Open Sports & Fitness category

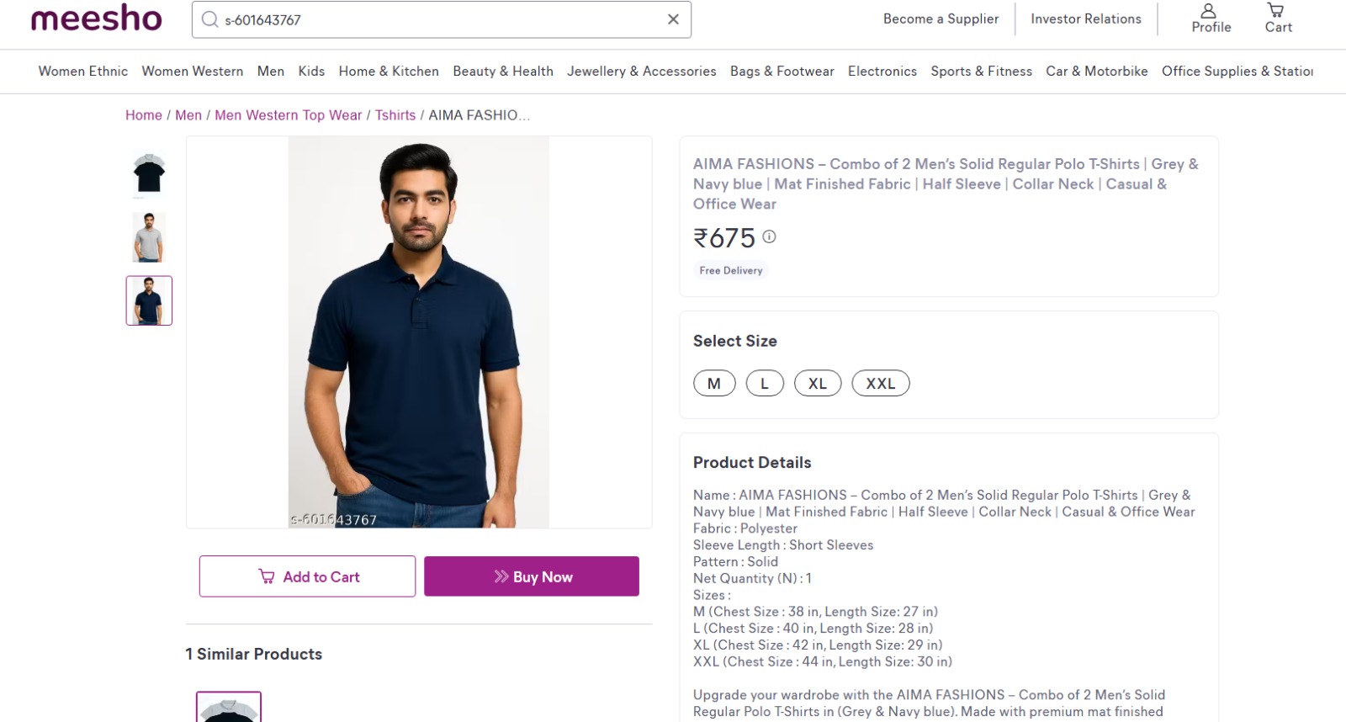coord(981,72)
